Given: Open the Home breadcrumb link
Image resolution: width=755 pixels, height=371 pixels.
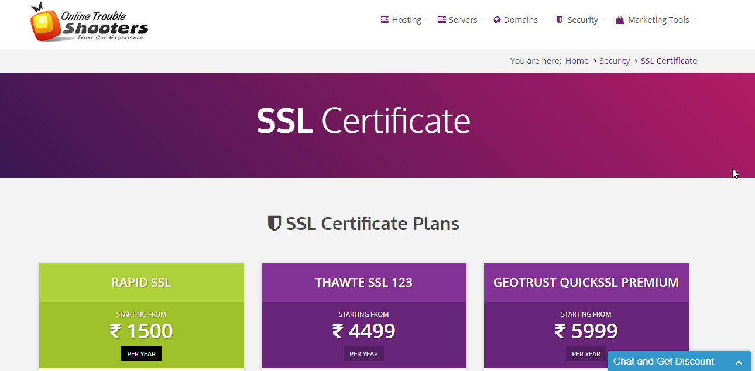Looking at the screenshot, I should pos(576,60).
